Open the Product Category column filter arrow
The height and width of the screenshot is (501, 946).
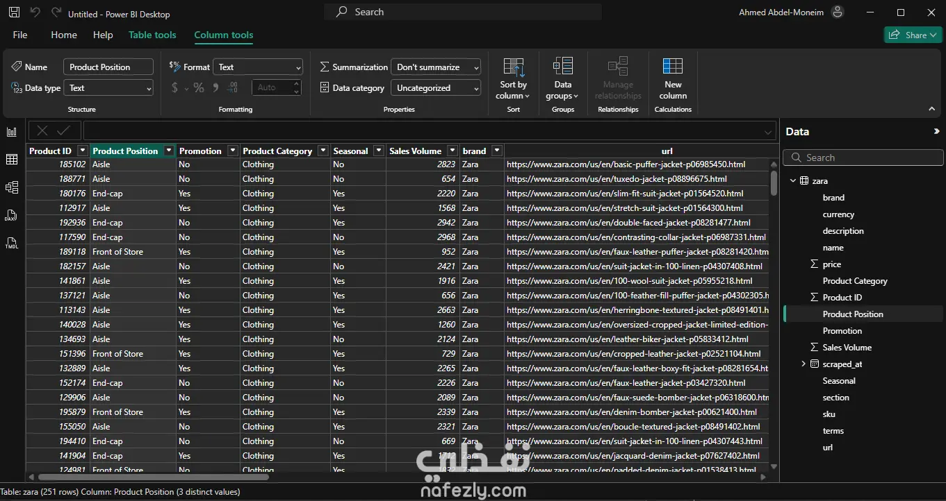[x=323, y=151]
